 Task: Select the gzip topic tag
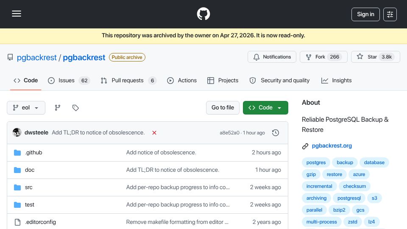(x=311, y=174)
